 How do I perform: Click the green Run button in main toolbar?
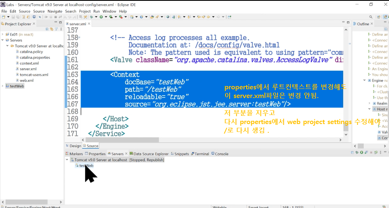tap(101, 17)
